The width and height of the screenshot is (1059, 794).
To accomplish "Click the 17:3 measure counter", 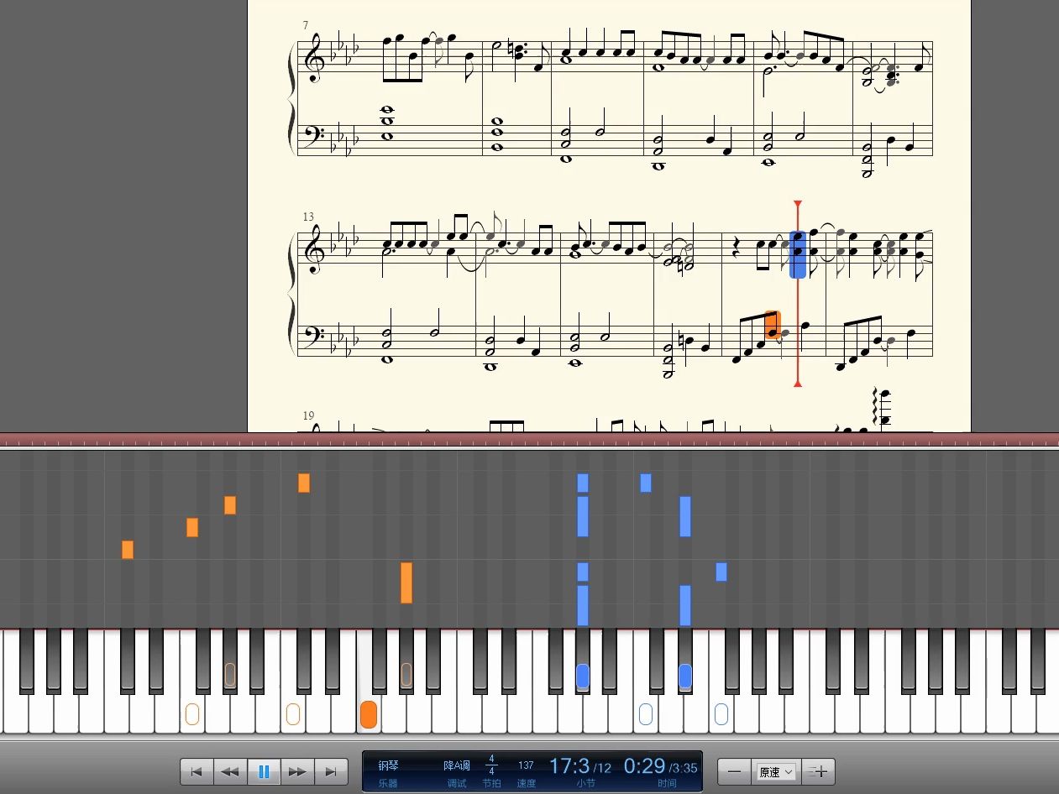I will [x=569, y=765].
